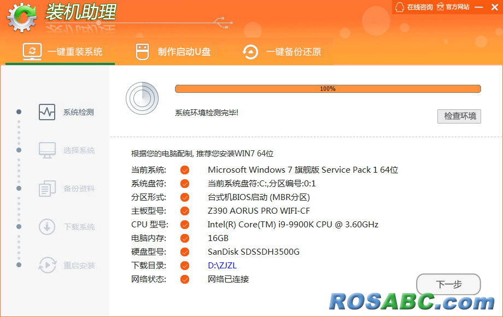Click the 装机助理 title text
Image resolution: width=503 pixels, height=317 pixels.
tap(81, 12)
